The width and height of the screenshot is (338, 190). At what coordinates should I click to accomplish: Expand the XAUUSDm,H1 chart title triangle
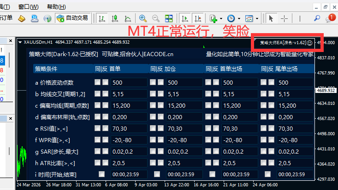20,42
